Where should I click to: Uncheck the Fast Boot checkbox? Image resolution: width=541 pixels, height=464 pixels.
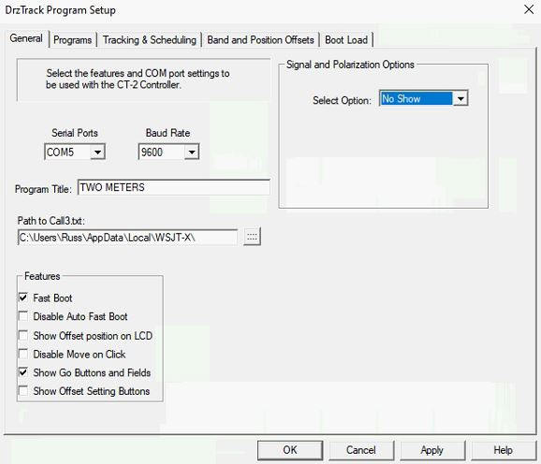pyautogui.click(x=23, y=297)
